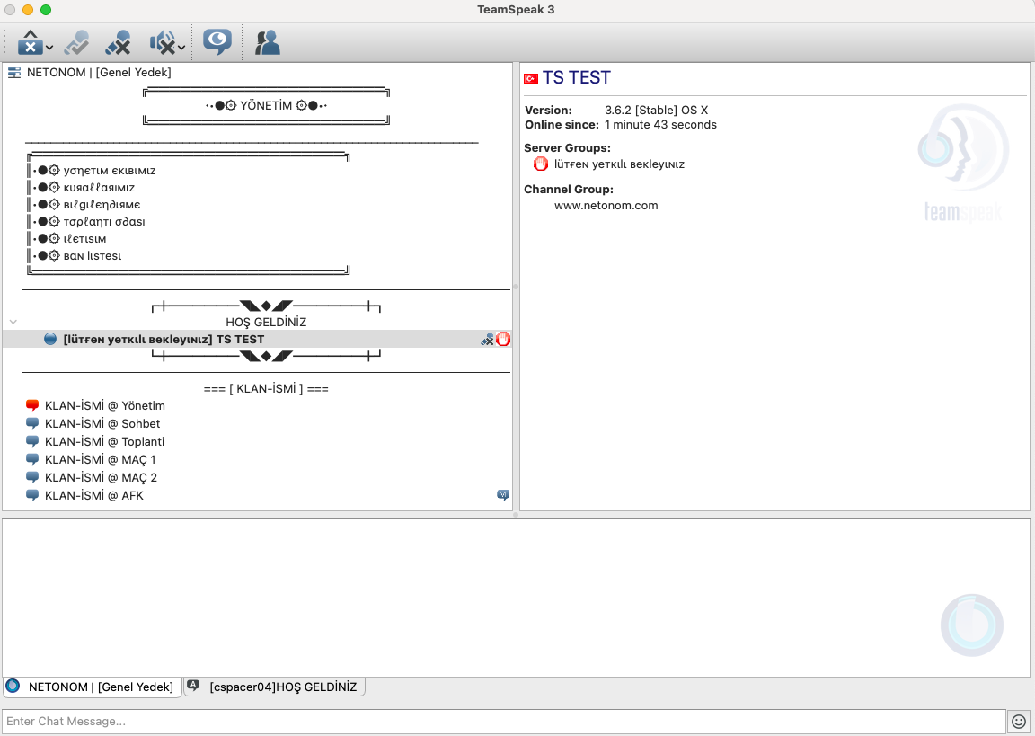Switch to NETONOM | [Genel Yedek] chat tab

92,687
